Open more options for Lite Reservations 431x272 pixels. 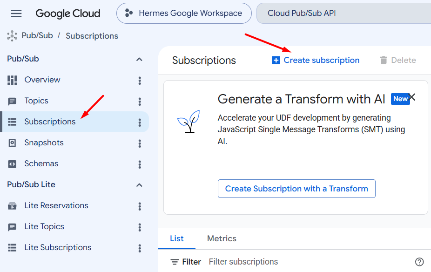[x=140, y=206]
